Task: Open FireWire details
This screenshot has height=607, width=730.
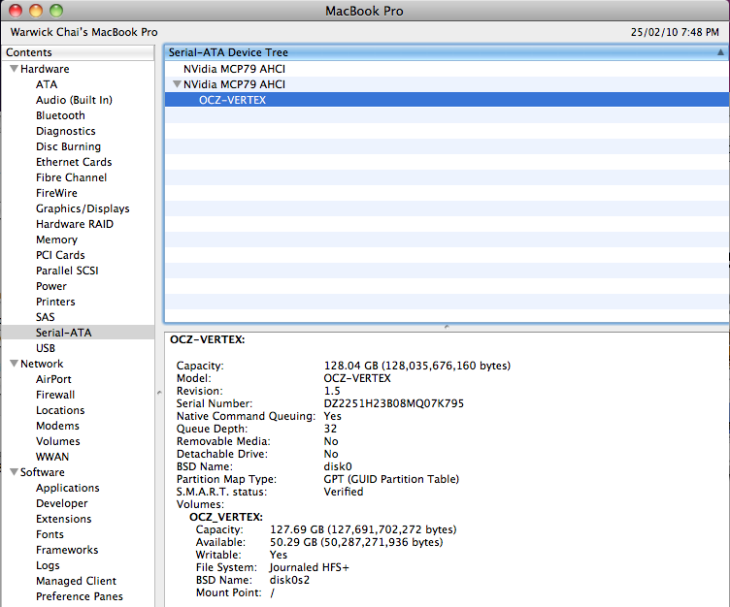Action: click(x=57, y=193)
